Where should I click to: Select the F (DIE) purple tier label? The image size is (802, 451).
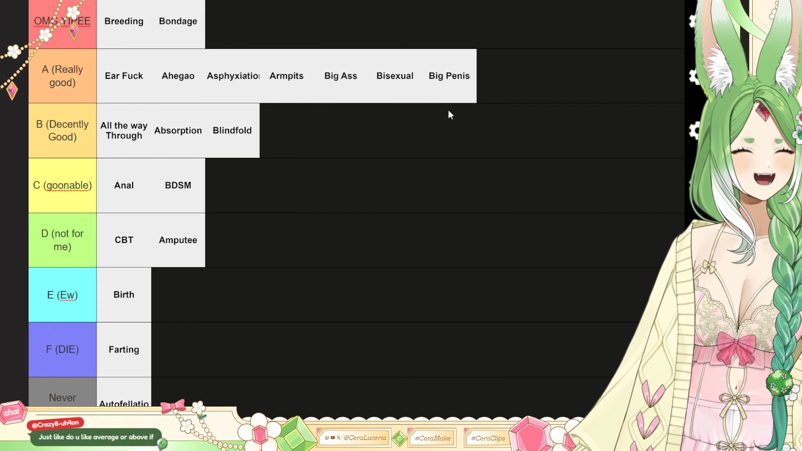click(x=62, y=350)
